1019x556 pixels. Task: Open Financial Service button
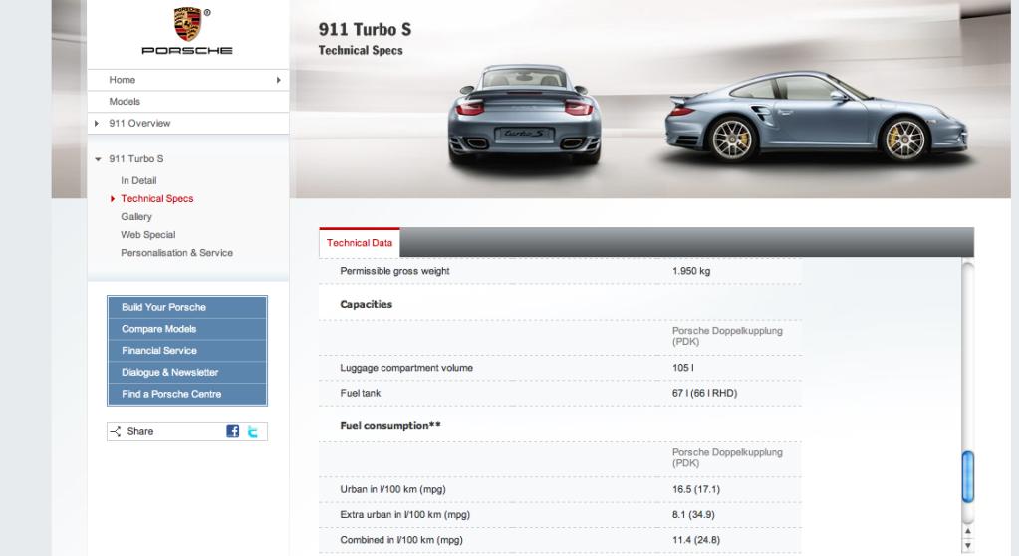(187, 350)
